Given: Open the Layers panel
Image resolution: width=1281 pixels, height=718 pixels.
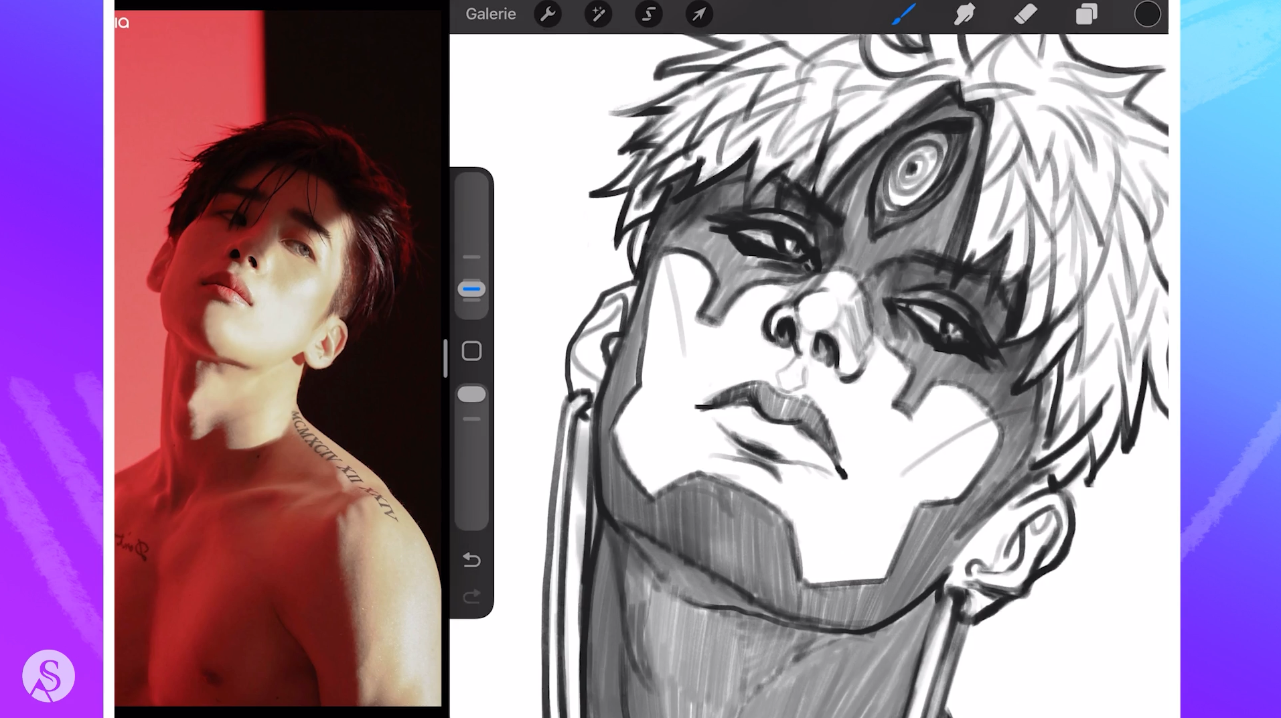Looking at the screenshot, I should click(x=1086, y=14).
